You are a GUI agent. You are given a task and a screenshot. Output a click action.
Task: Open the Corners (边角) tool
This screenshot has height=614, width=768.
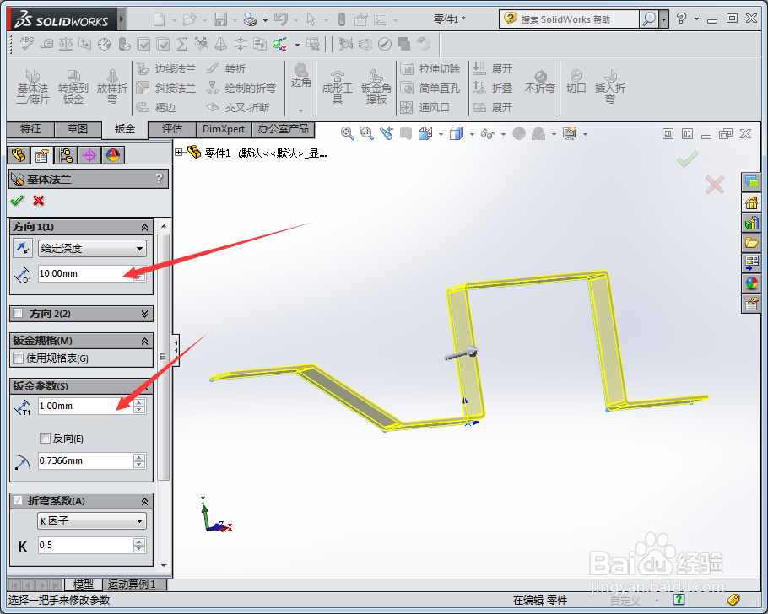300,77
